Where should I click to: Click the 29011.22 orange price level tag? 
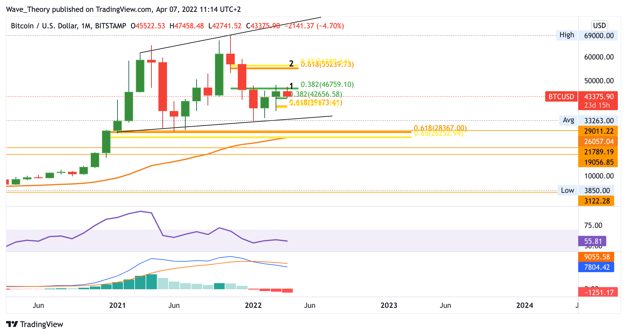pyautogui.click(x=597, y=131)
